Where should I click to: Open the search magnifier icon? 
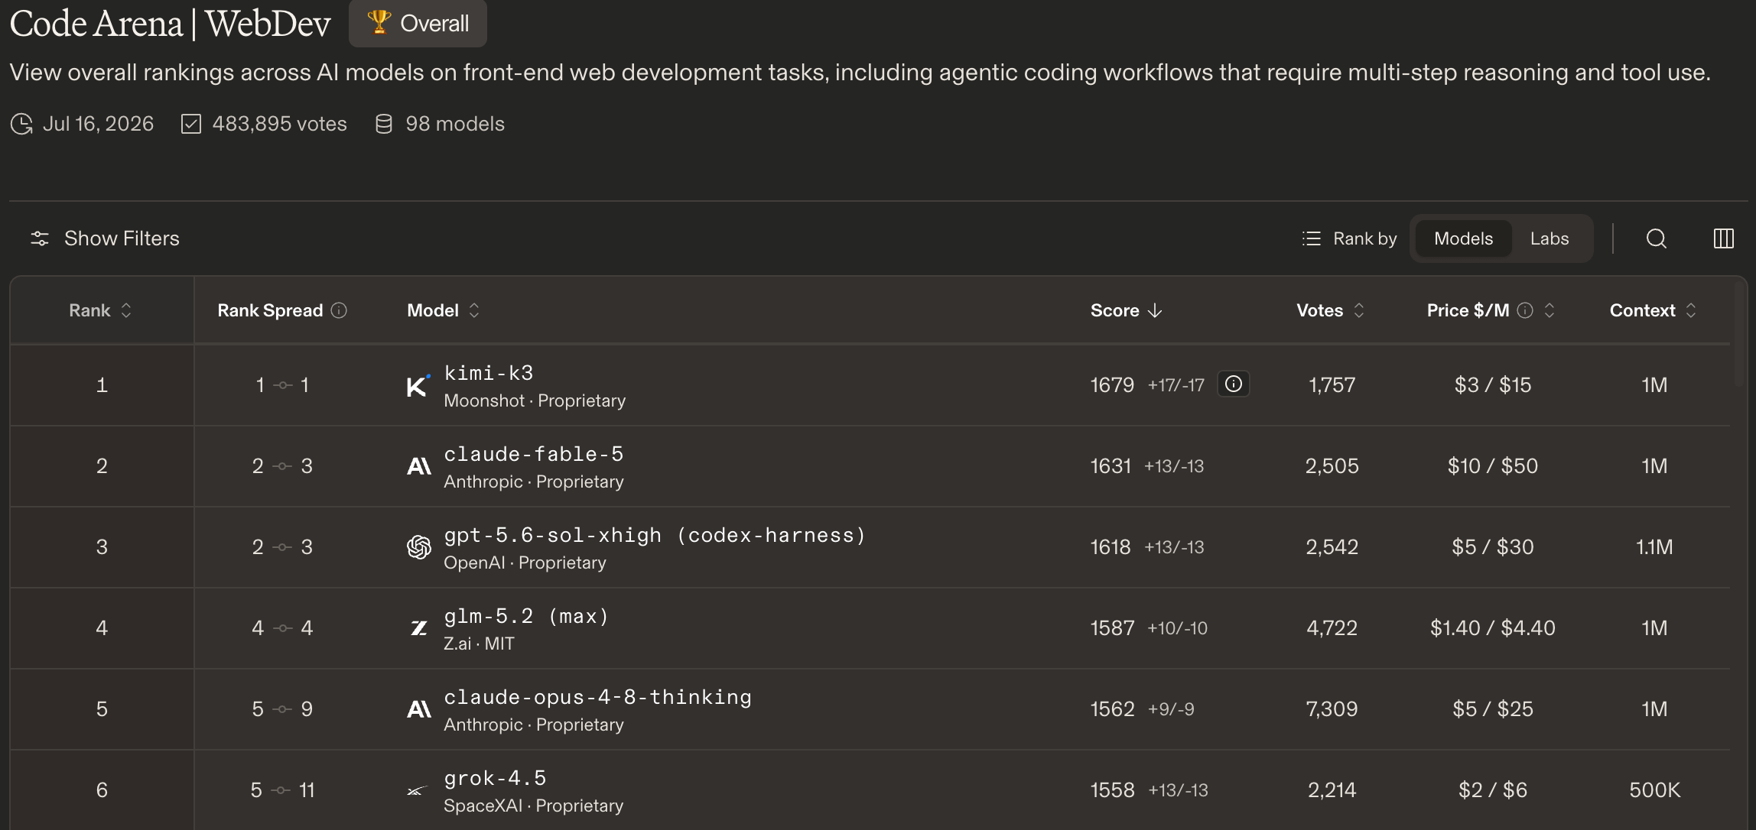point(1656,238)
